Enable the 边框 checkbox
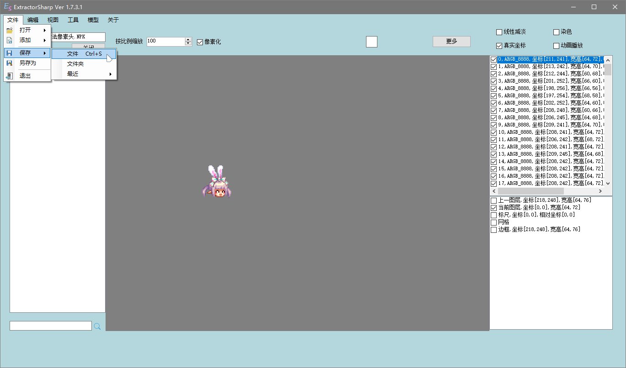The height and width of the screenshot is (368, 626). point(493,230)
